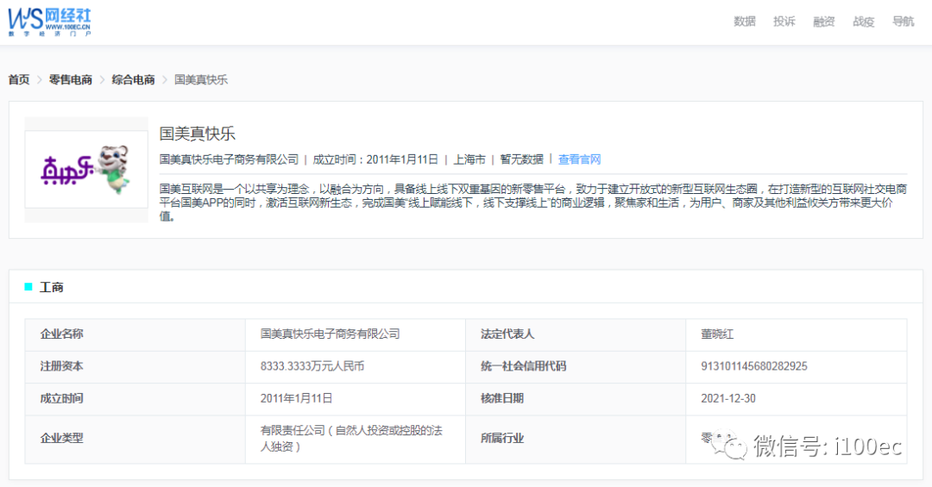Open the 战疫 navigation item

pyautogui.click(x=864, y=22)
